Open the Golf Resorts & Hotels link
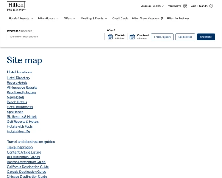 click(x=23, y=122)
